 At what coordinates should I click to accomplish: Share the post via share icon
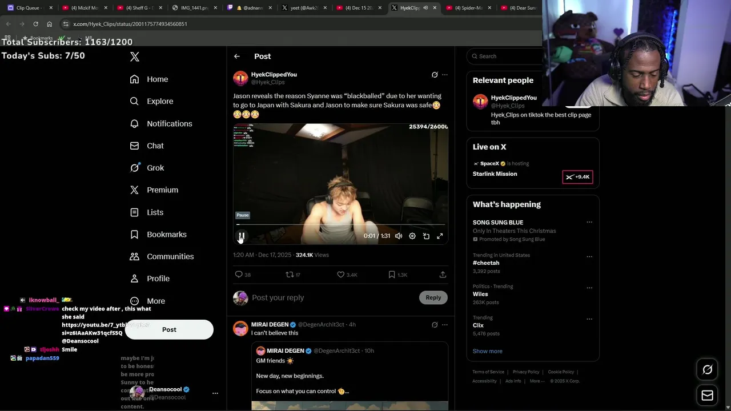443,275
